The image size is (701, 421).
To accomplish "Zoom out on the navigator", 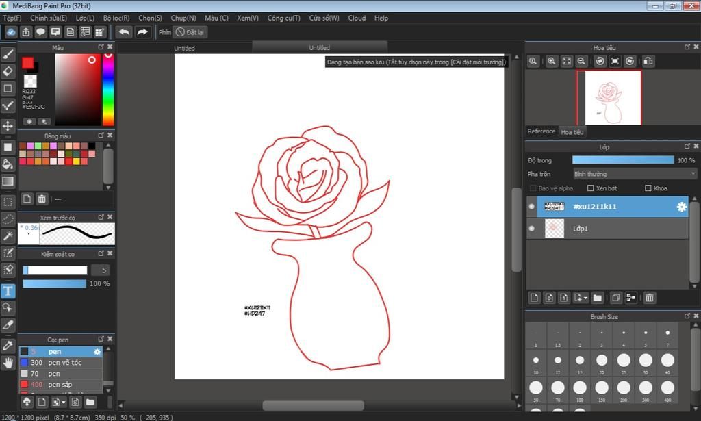I will pos(581,61).
